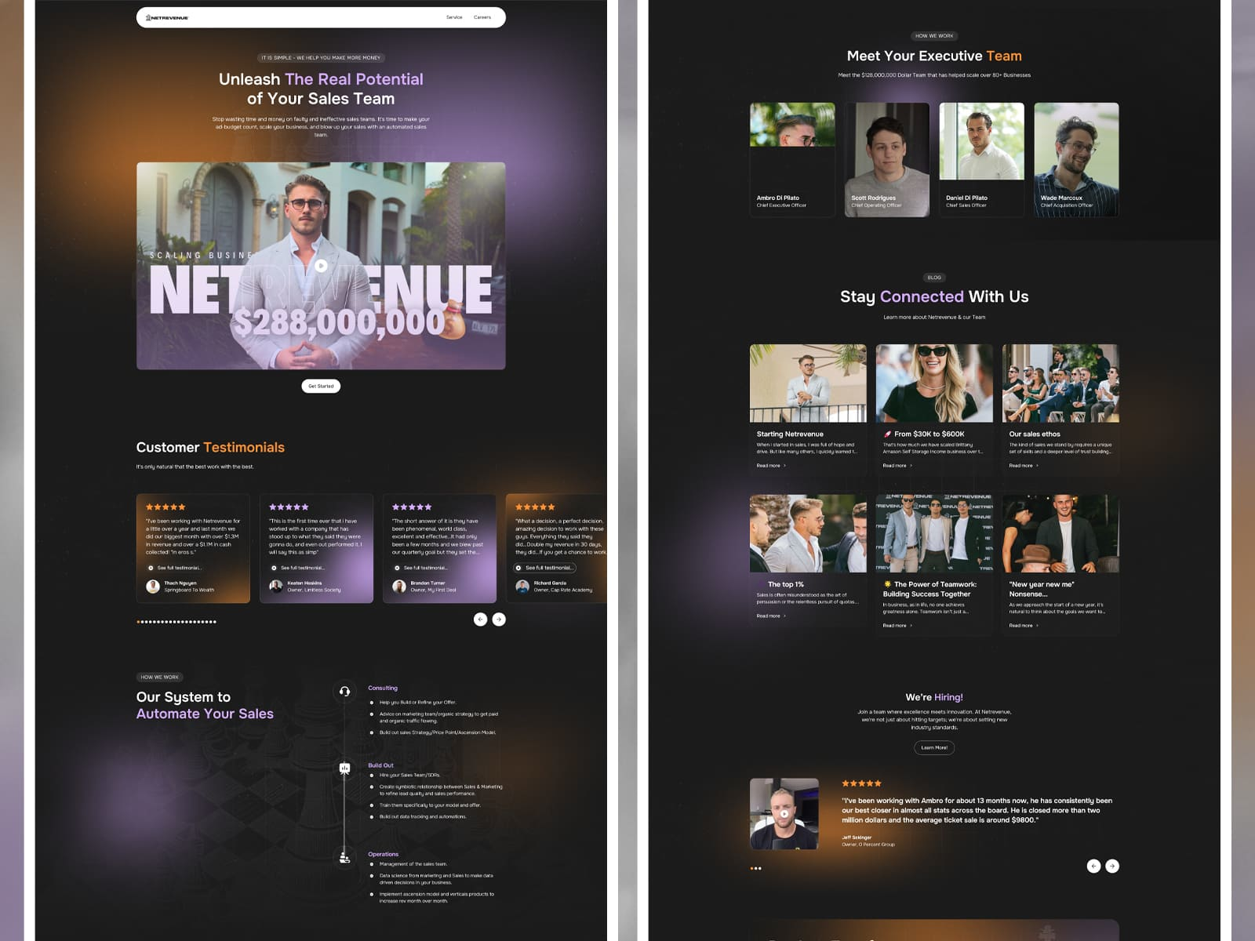This screenshot has height=941, width=1255.
Task: Open the Starting Netrevenue blog image
Action: pos(808,383)
